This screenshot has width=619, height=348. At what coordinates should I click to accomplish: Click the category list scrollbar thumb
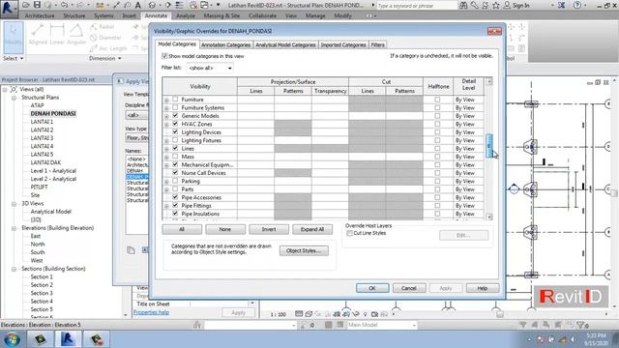pyautogui.click(x=489, y=146)
